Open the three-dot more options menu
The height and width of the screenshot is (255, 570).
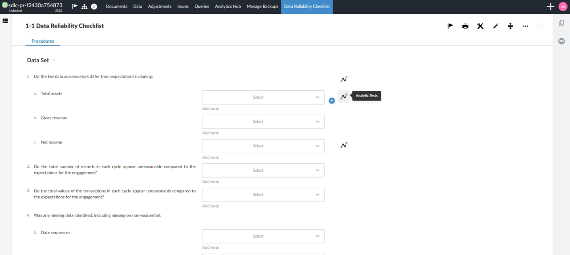coord(525,26)
